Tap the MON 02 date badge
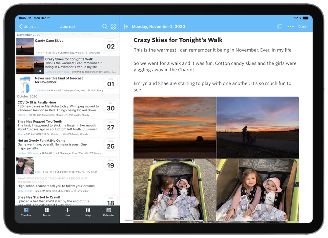 click(111, 44)
